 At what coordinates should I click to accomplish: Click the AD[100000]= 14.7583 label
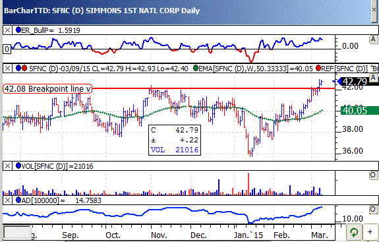click(61, 200)
